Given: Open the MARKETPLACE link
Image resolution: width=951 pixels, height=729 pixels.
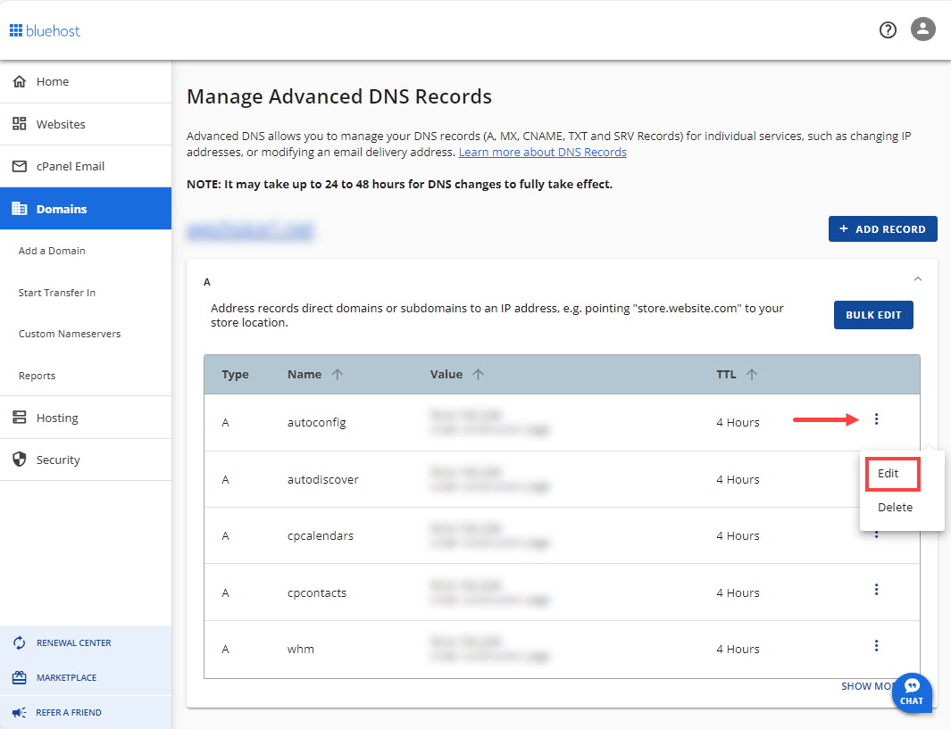Looking at the screenshot, I should [x=66, y=677].
